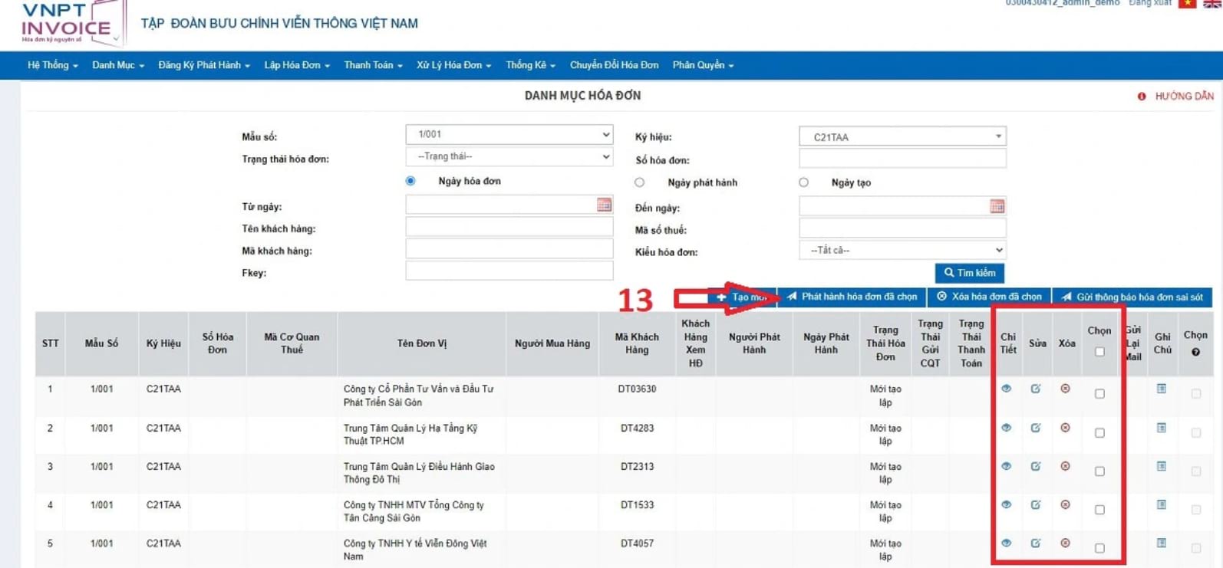Open Chuyển Đổi Hóa Đơn menu
This screenshot has height=568, width=1223.
point(614,65)
